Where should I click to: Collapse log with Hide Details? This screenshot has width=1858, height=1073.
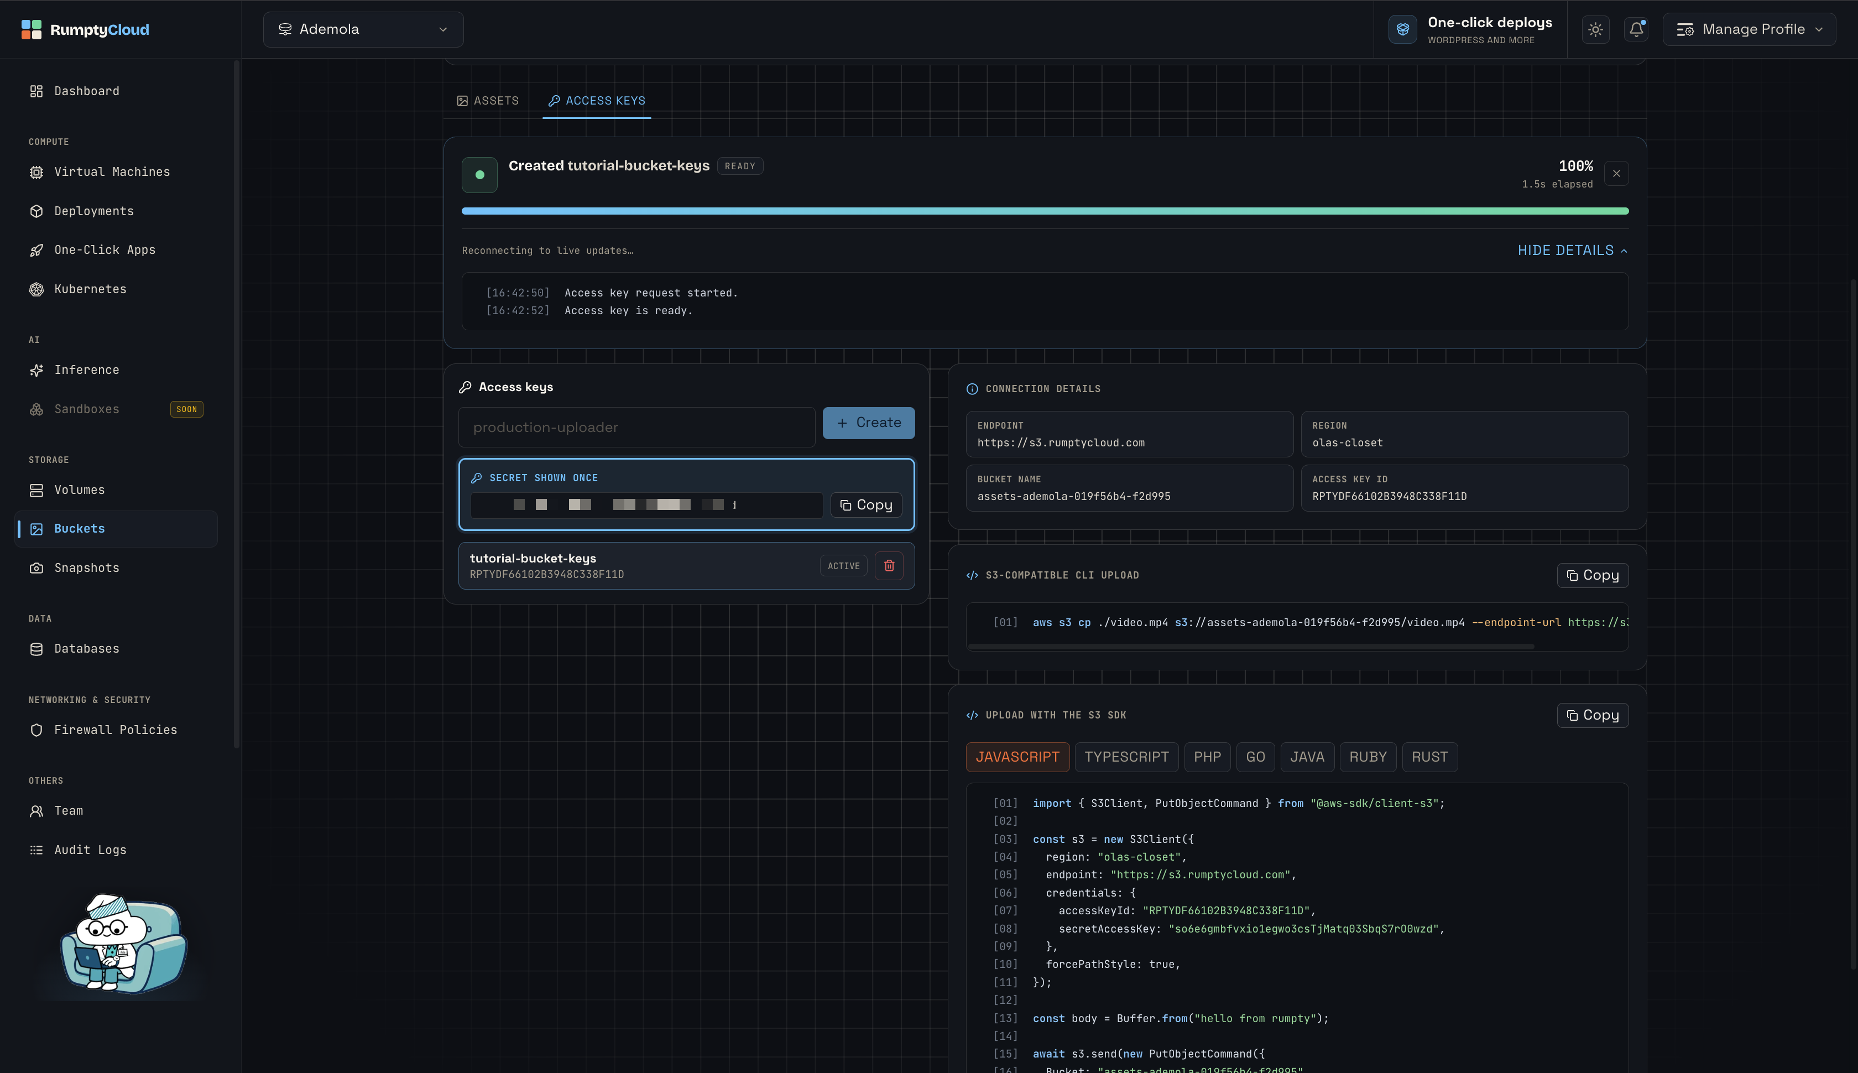(x=1572, y=251)
